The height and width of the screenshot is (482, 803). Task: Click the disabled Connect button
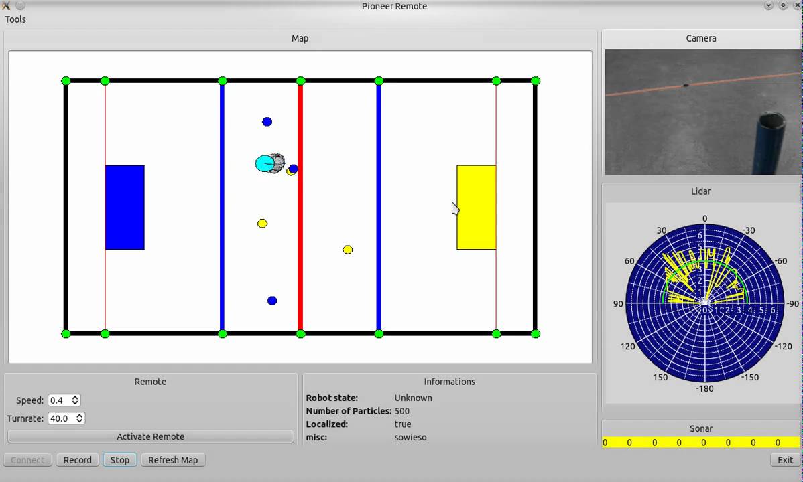27,459
